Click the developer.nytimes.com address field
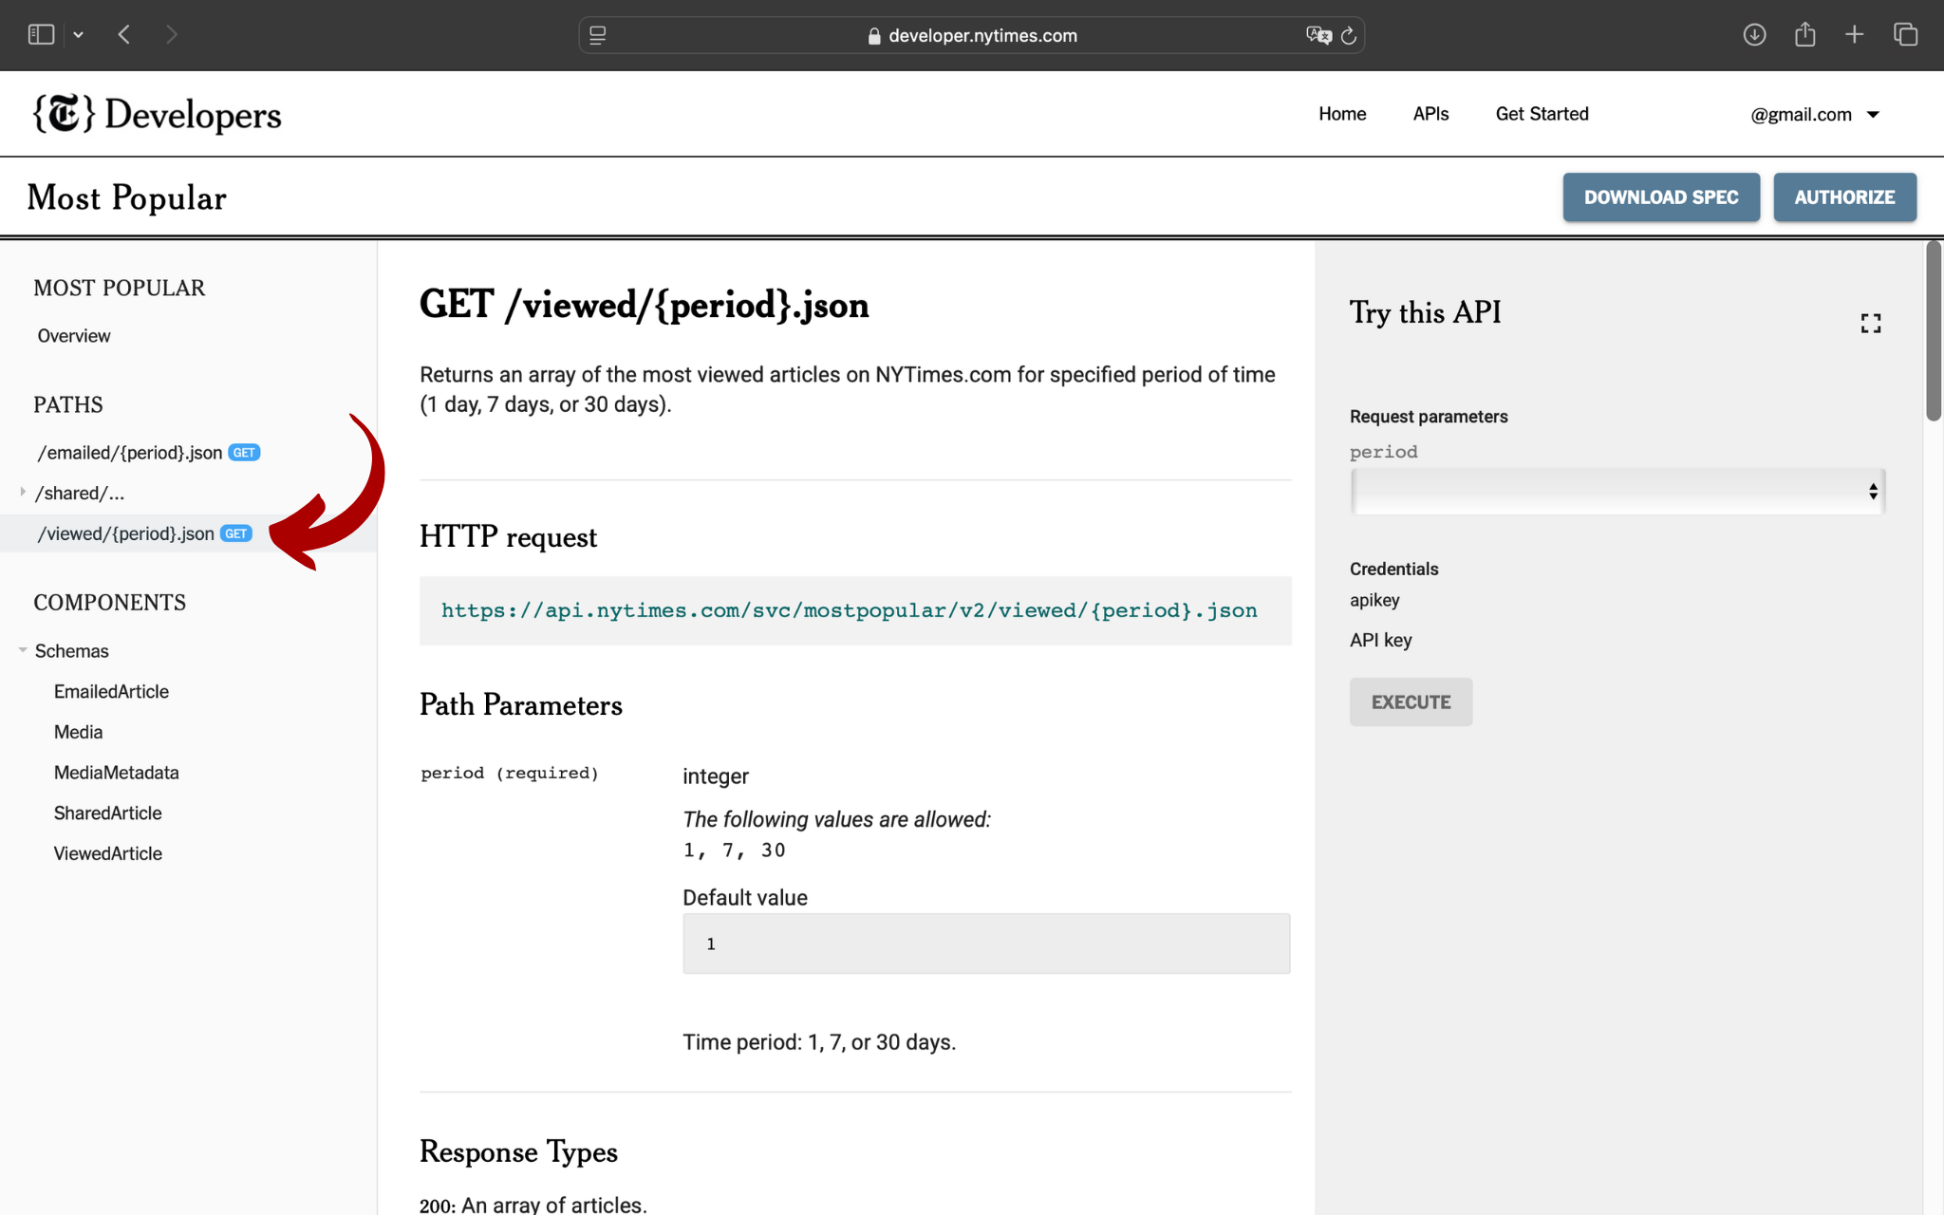Screen dimensions: 1944x1215 [x=972, y=35]
